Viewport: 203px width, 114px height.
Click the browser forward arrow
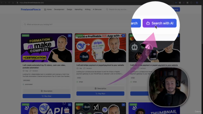pos(5,3)
